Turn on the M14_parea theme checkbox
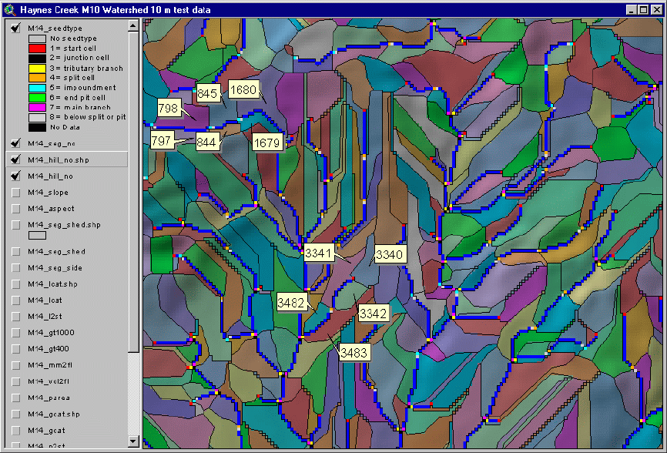The width and height of the screenshot is (667, 453). [x=15, y=398]
